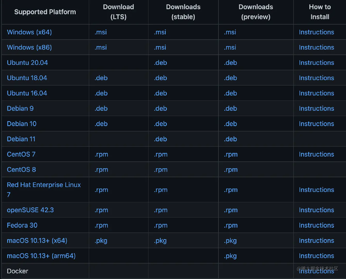Download the preview .rpm for openSUSE 42.3
Screen dimensions: 346x279
pos(231,210)
